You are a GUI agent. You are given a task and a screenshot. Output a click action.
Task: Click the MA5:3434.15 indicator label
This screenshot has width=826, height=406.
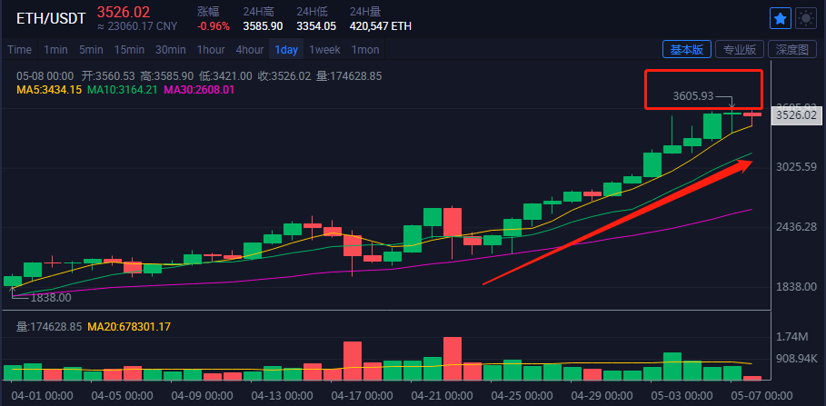tap(49, 90)
